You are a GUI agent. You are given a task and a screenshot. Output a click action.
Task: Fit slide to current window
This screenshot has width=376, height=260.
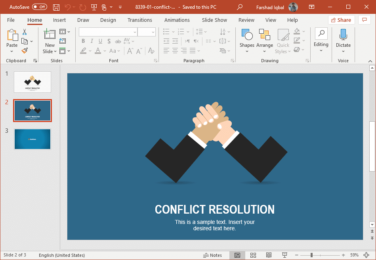click(x=366, y=255)
